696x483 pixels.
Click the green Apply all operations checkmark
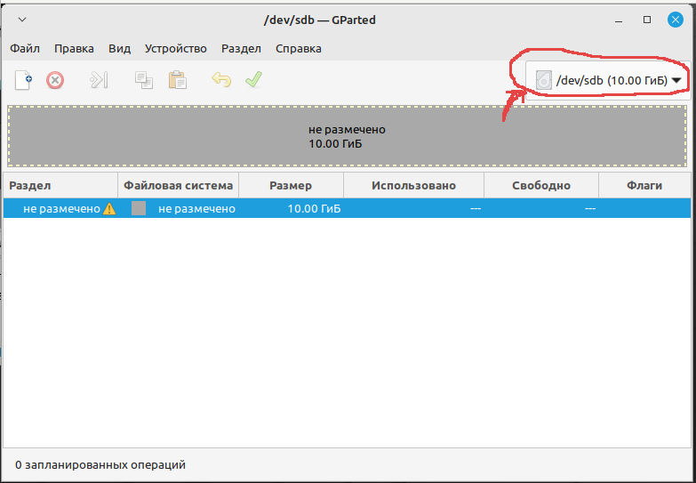coord(254,79)
